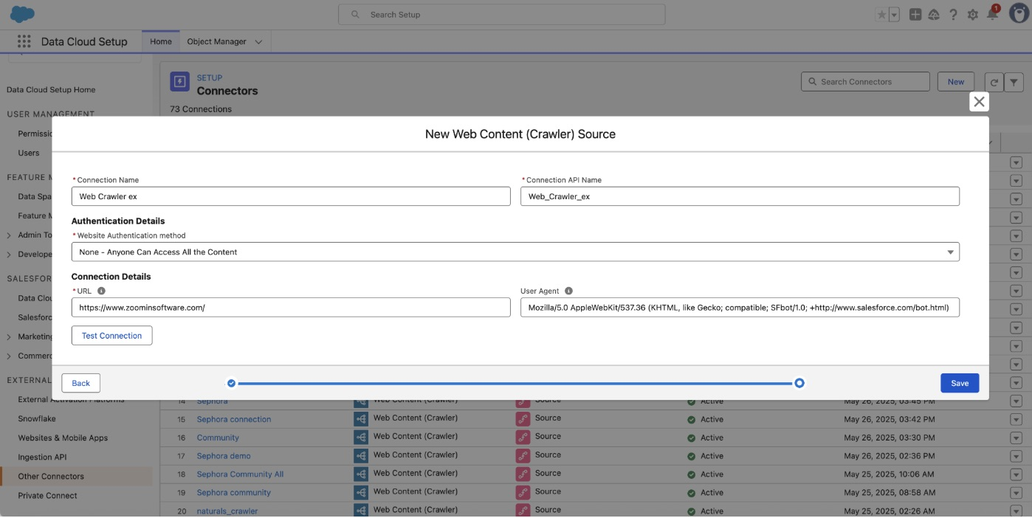Image resolution: width=1032 pixels, height=518 pixels.
Task: Click the Favorites star icon
Action: coord(881,15)
